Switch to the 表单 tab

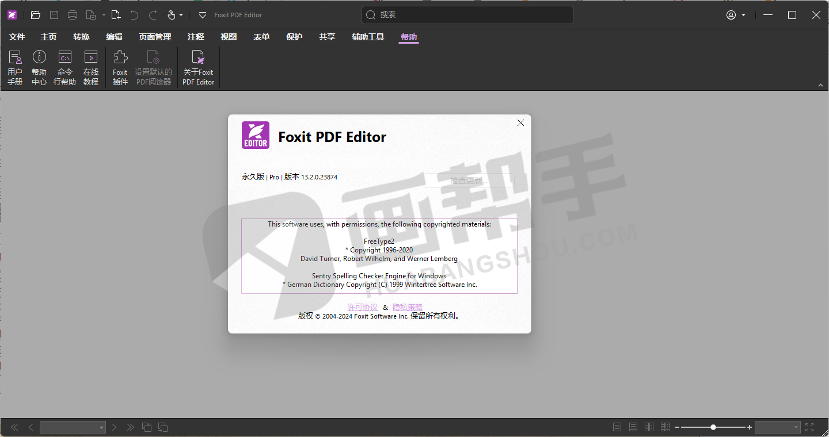[x=261, y=37]
